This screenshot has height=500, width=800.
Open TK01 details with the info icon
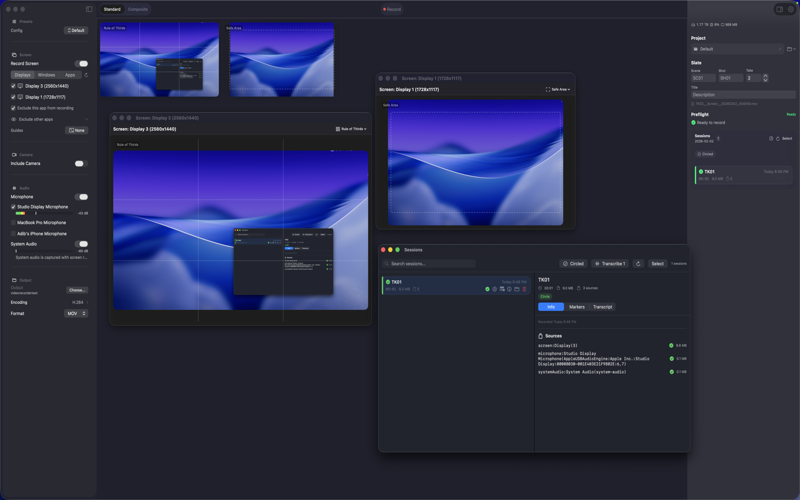coord(509,289)
